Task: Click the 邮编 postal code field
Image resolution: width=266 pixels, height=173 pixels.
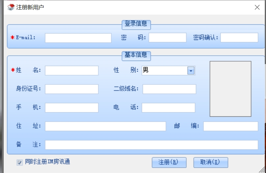Action: 231,126
